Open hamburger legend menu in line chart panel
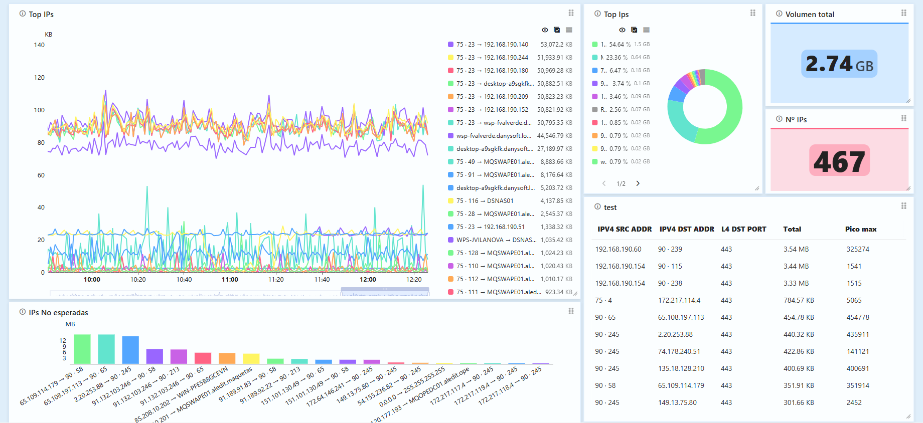Image resolution: width=923 pixels, height=423 pixels. point(569,30)
